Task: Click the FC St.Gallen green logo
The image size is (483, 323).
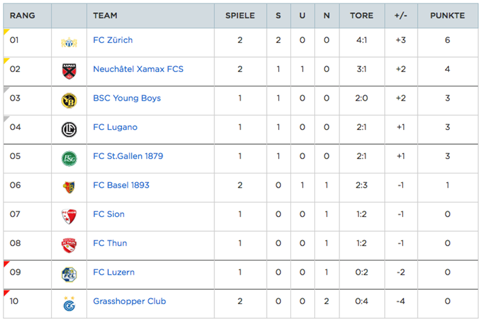Action: click(x=69, y=158)
